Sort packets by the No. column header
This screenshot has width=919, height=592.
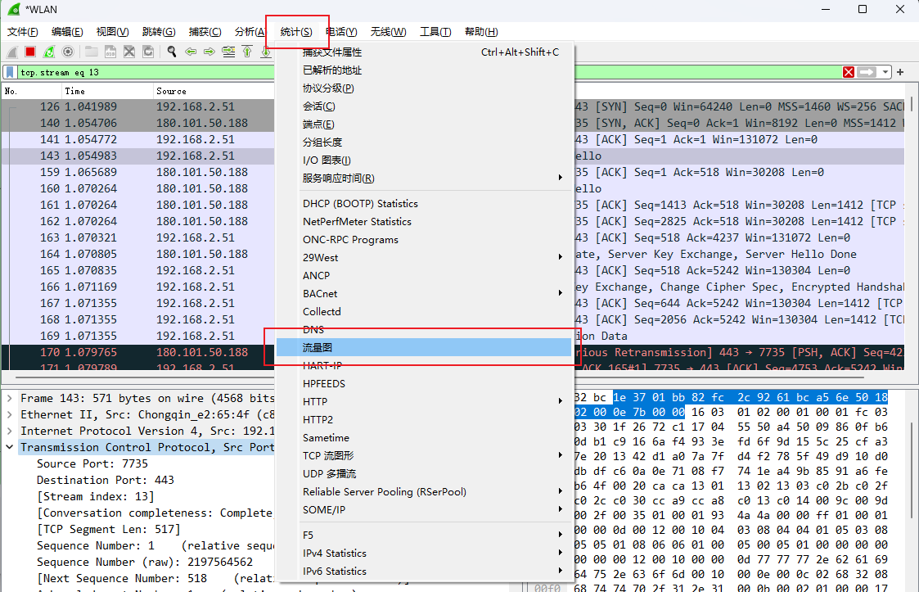pos(32,91)
